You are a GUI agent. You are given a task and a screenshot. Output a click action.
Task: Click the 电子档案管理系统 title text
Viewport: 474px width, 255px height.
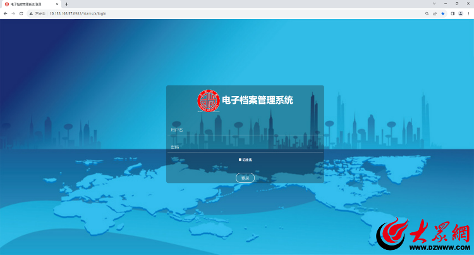tap(257, 100)
